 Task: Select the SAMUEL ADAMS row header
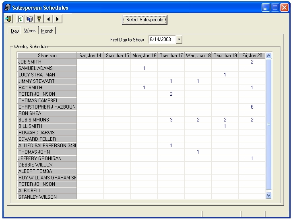click(47, 68)
